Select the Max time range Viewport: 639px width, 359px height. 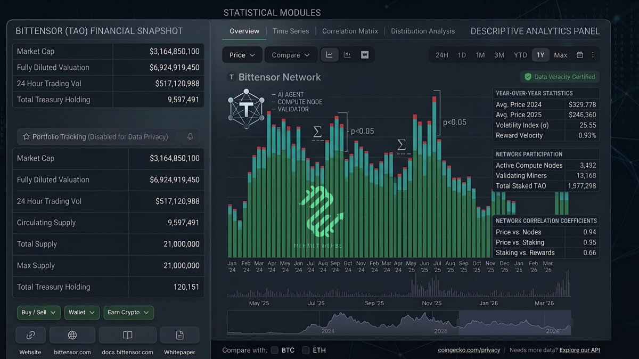[560, 55]
